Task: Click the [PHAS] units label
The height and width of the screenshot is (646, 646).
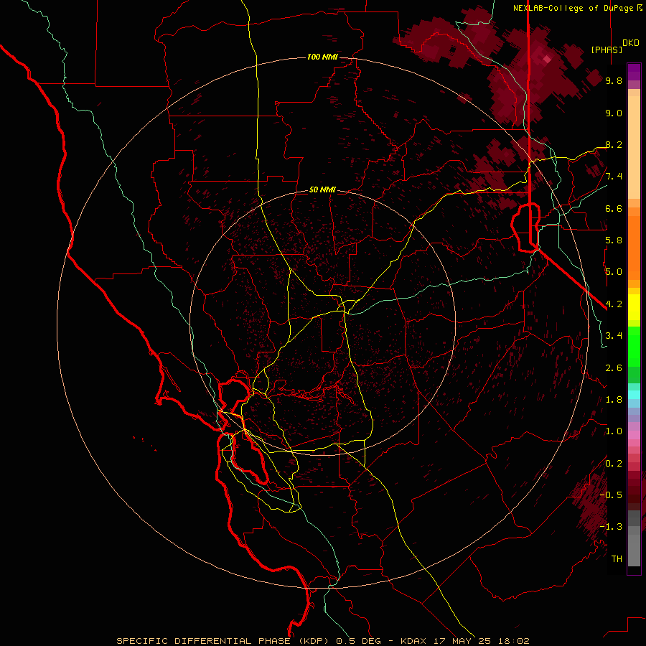Action: tap(607, 50)
